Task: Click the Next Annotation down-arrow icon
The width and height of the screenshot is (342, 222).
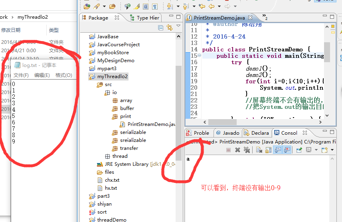Action: pyautogui.click(x=170, y=6)
